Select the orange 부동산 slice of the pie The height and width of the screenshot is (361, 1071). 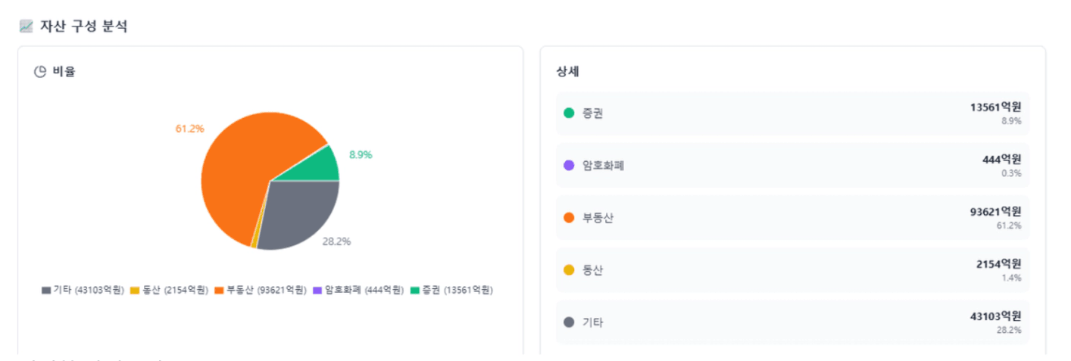click(x=242, y=166)
